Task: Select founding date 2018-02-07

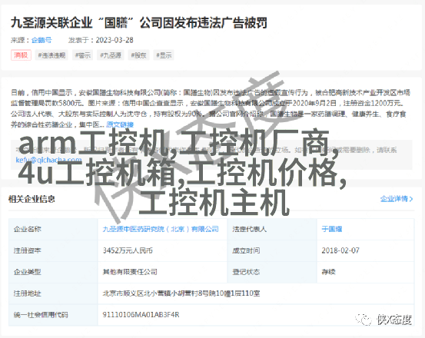Action: [340, 250]
